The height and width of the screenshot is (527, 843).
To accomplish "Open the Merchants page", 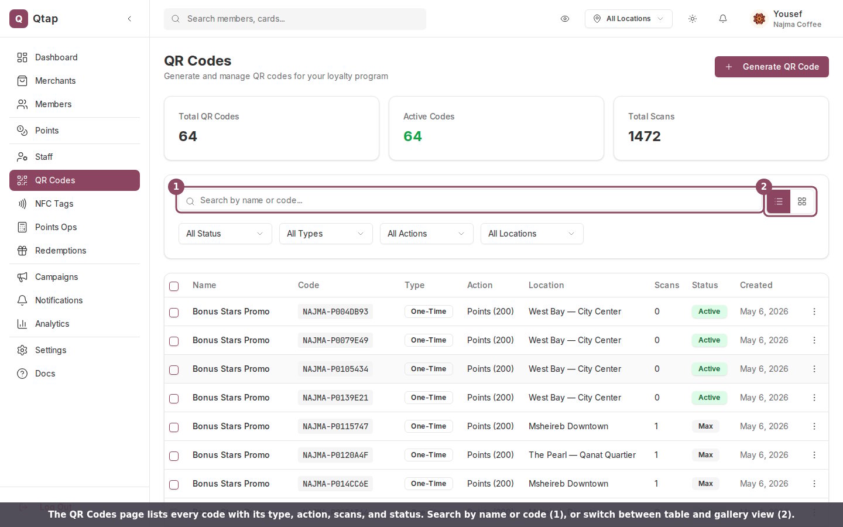I will coord(74,81).
